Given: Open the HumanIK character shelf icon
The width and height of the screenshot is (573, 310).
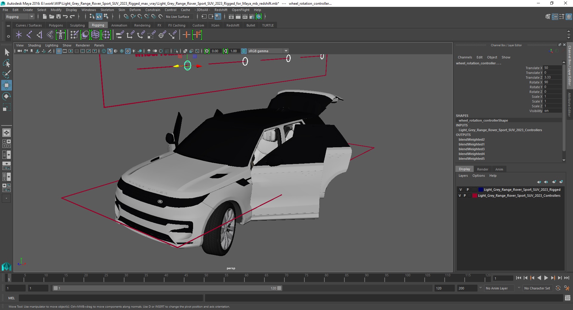Looking at the screenshot, I should pos(61,35).
